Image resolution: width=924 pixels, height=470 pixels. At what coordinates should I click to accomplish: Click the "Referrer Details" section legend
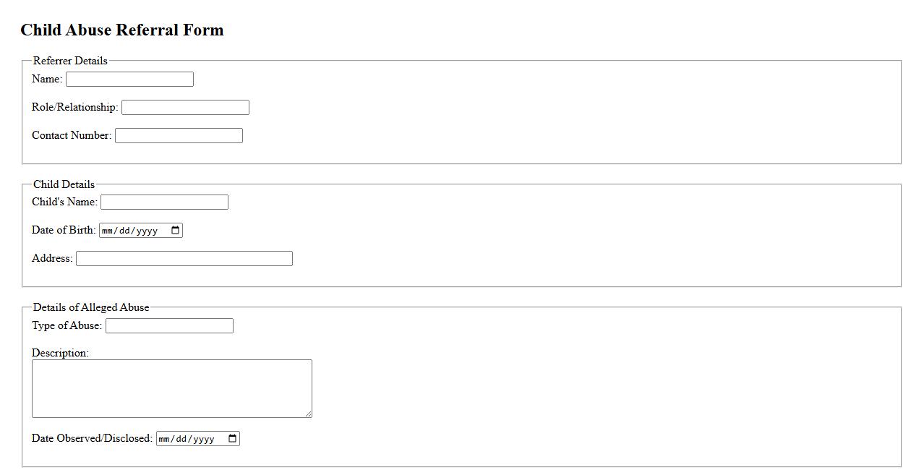coord(70,61)
